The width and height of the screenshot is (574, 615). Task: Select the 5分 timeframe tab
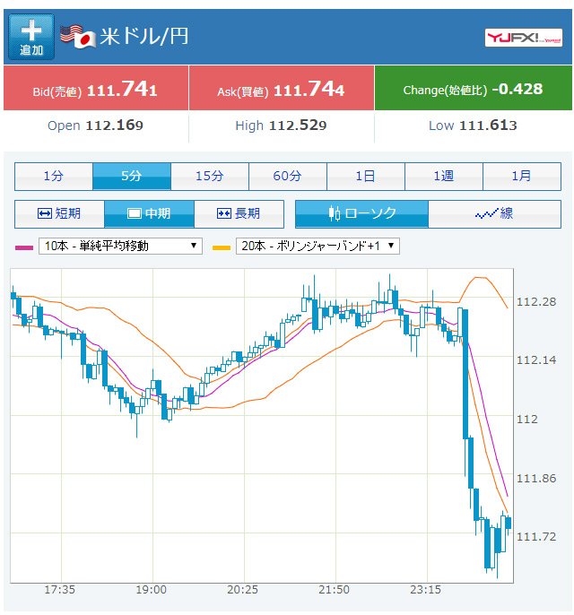(x=132, y=177)
